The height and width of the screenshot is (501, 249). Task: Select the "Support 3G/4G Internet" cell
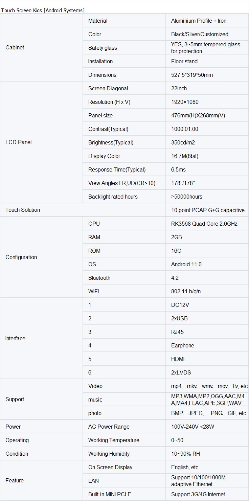click(x=198, y=494)
